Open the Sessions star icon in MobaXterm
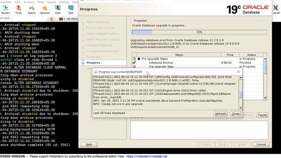 point(45,10)
